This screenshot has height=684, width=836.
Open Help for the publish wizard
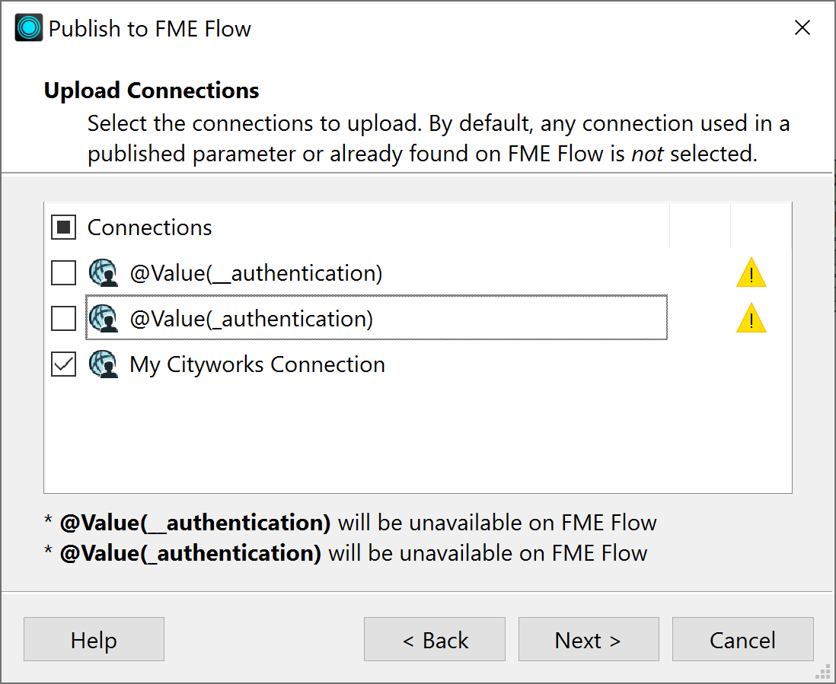click(94, 639)
